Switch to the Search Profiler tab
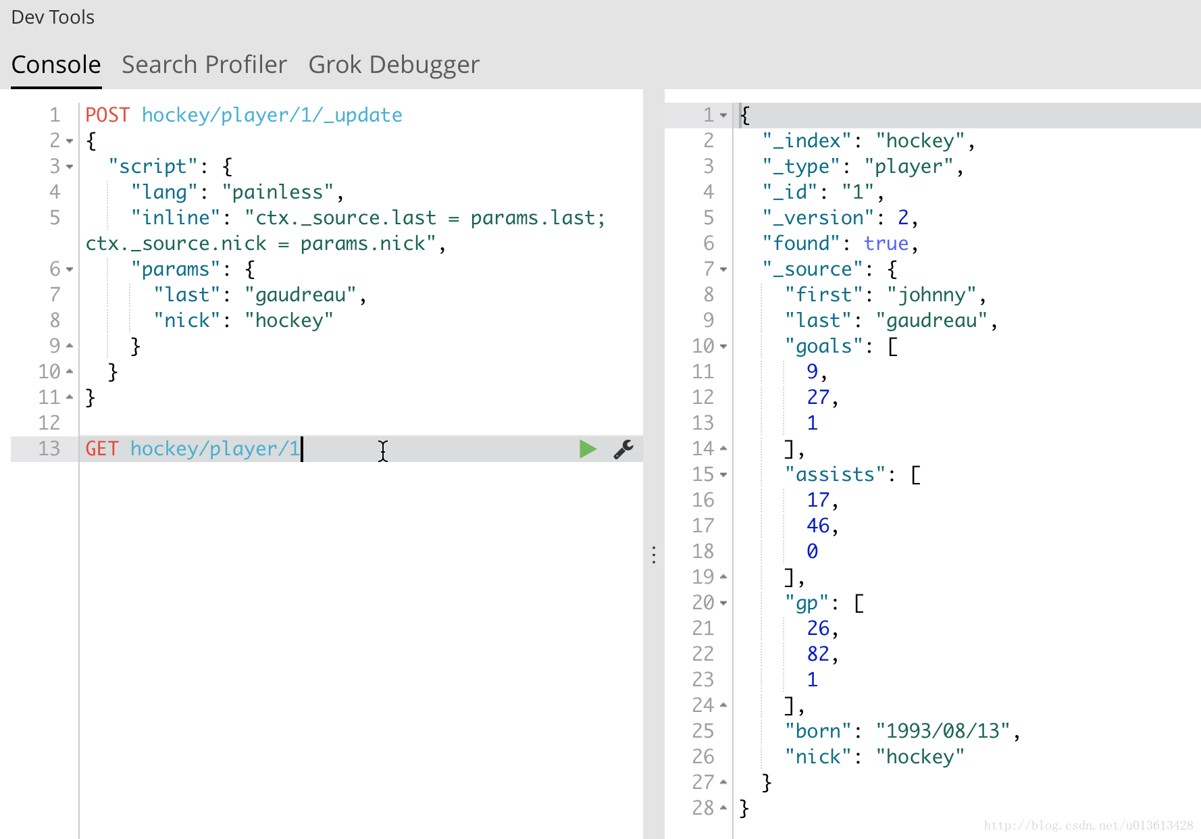Viewport: 1201px width, 839px height. (x=204, y=65)
